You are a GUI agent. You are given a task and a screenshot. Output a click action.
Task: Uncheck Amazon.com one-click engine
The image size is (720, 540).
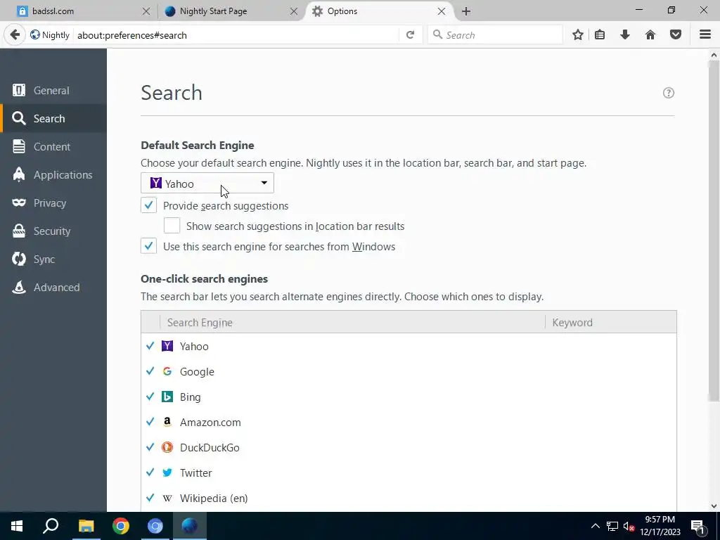click(150, 422)
